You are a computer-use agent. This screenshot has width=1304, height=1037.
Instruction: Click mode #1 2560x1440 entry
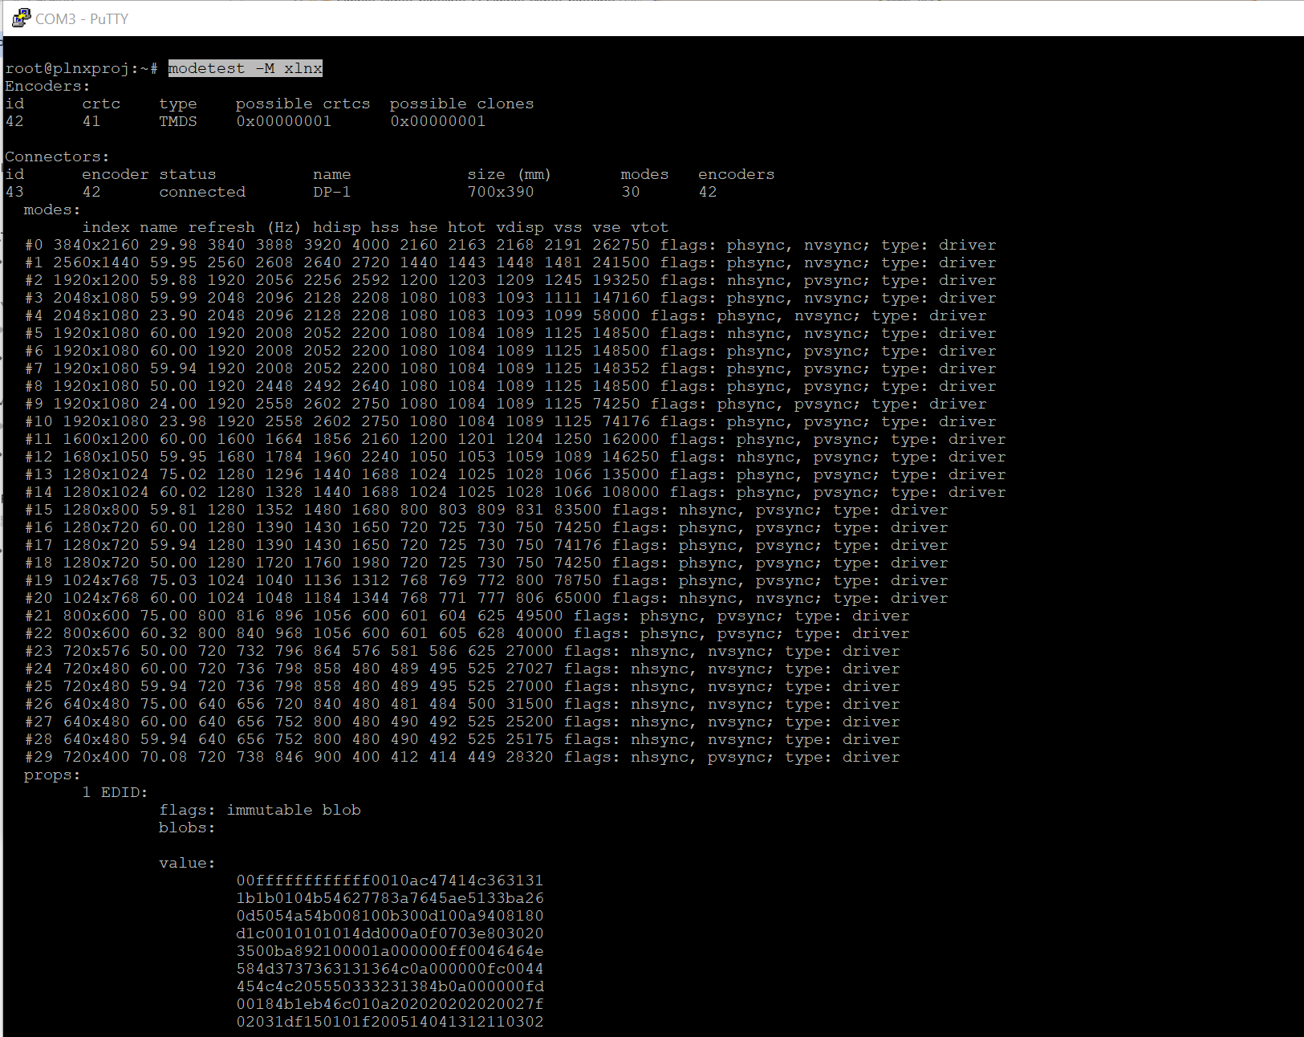click(x=96, y=262)
